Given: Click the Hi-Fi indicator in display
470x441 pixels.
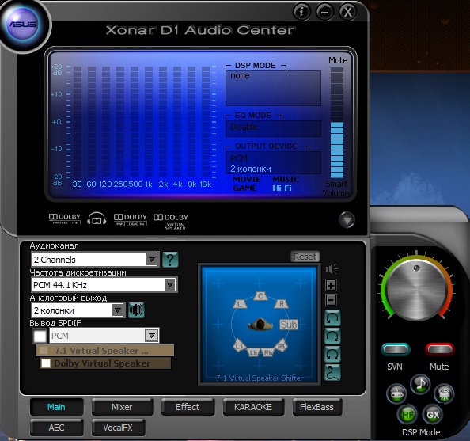Looking at the screenshot, I should point(282,188).
